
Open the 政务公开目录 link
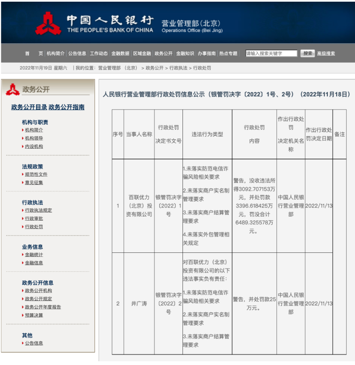[x=29, y=107]
